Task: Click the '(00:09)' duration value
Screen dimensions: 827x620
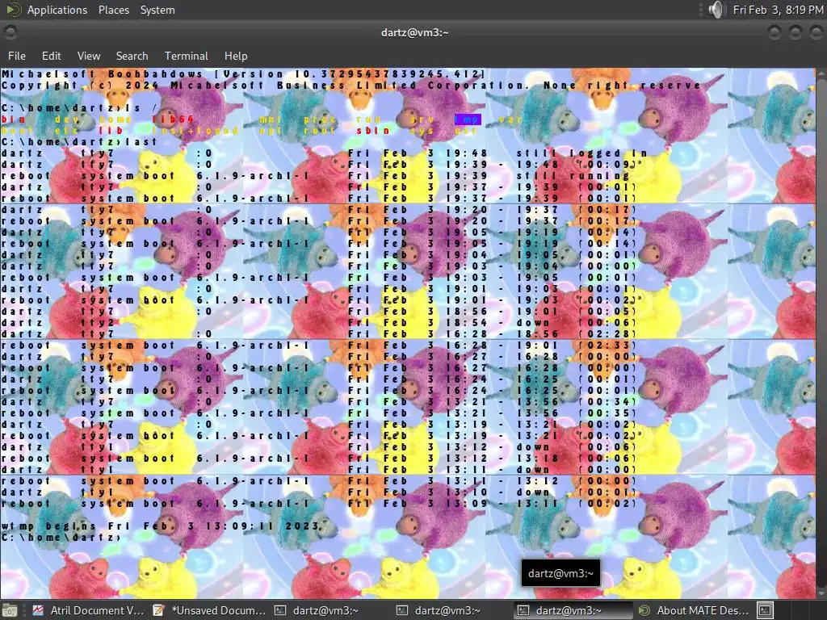Action: coord(607,164)
